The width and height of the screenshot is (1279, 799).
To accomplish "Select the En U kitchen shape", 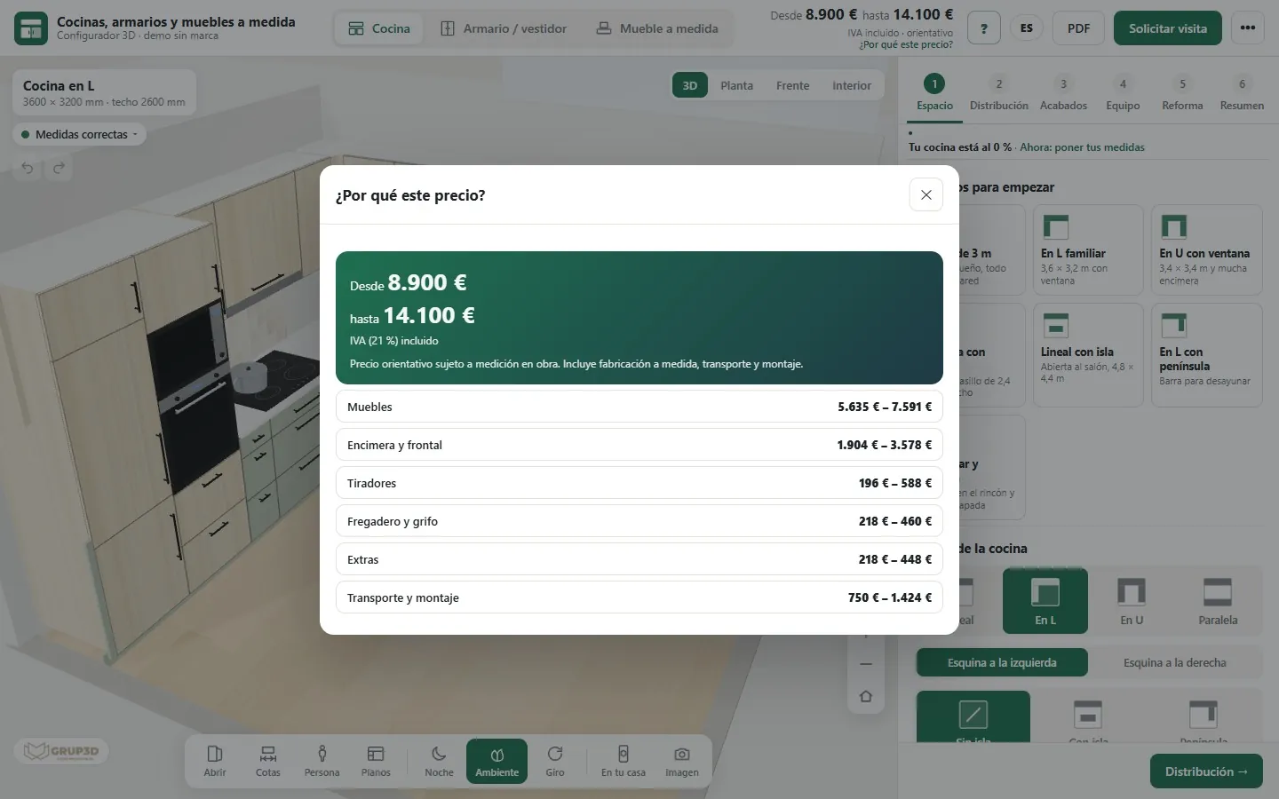I will point(1132,601).
